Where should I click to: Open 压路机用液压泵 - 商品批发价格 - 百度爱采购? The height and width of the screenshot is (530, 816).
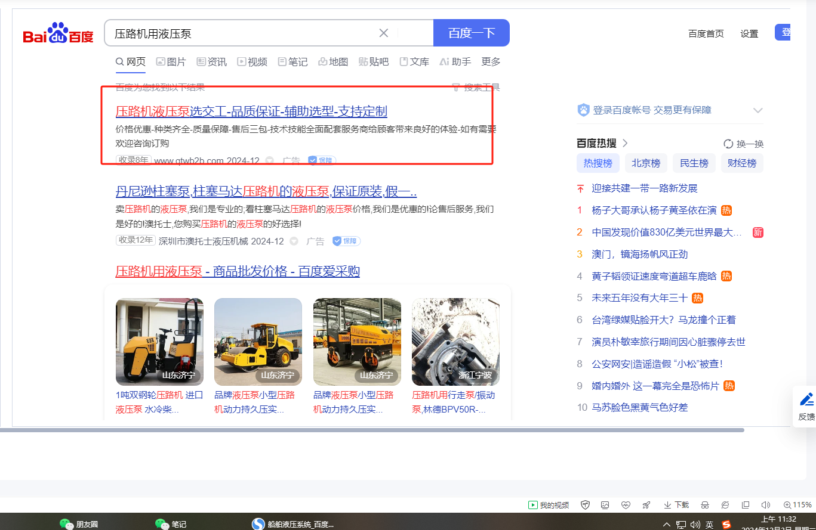click(x=238, y=271)
